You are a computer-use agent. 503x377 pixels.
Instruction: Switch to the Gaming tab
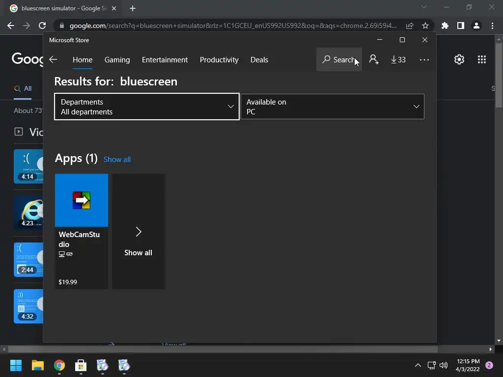tap(117, 59)
